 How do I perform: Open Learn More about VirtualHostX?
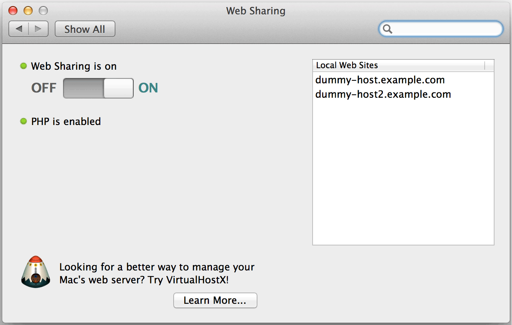(x=215, y=300)
